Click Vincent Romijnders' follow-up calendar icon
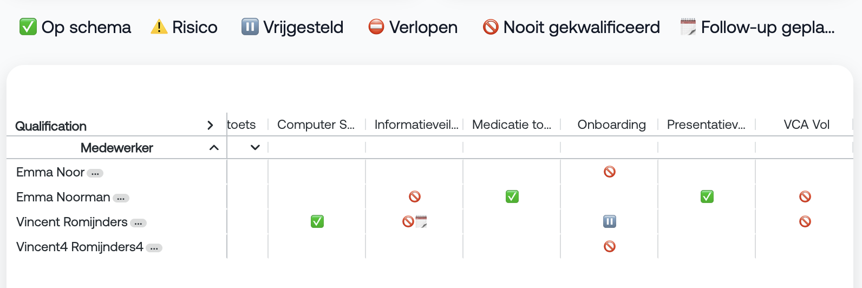The width and height of the screenshot is (862, 288). 421,221
